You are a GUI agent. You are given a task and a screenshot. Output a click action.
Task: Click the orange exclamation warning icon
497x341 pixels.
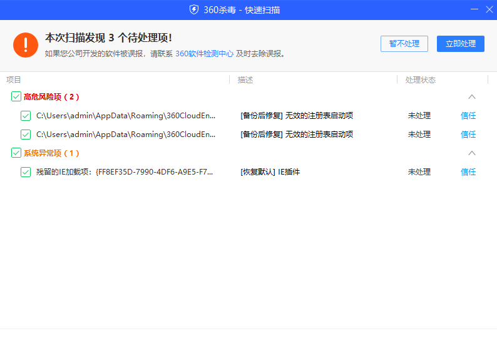click(26, 45)
